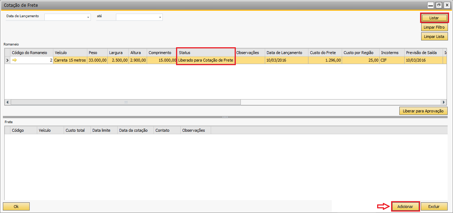Click the Custo total column header

[x=77, y=130]
